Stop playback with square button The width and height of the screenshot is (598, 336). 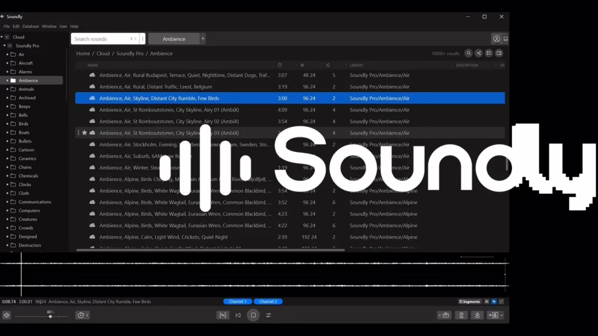pyautogui.click(x=254, y=315)
